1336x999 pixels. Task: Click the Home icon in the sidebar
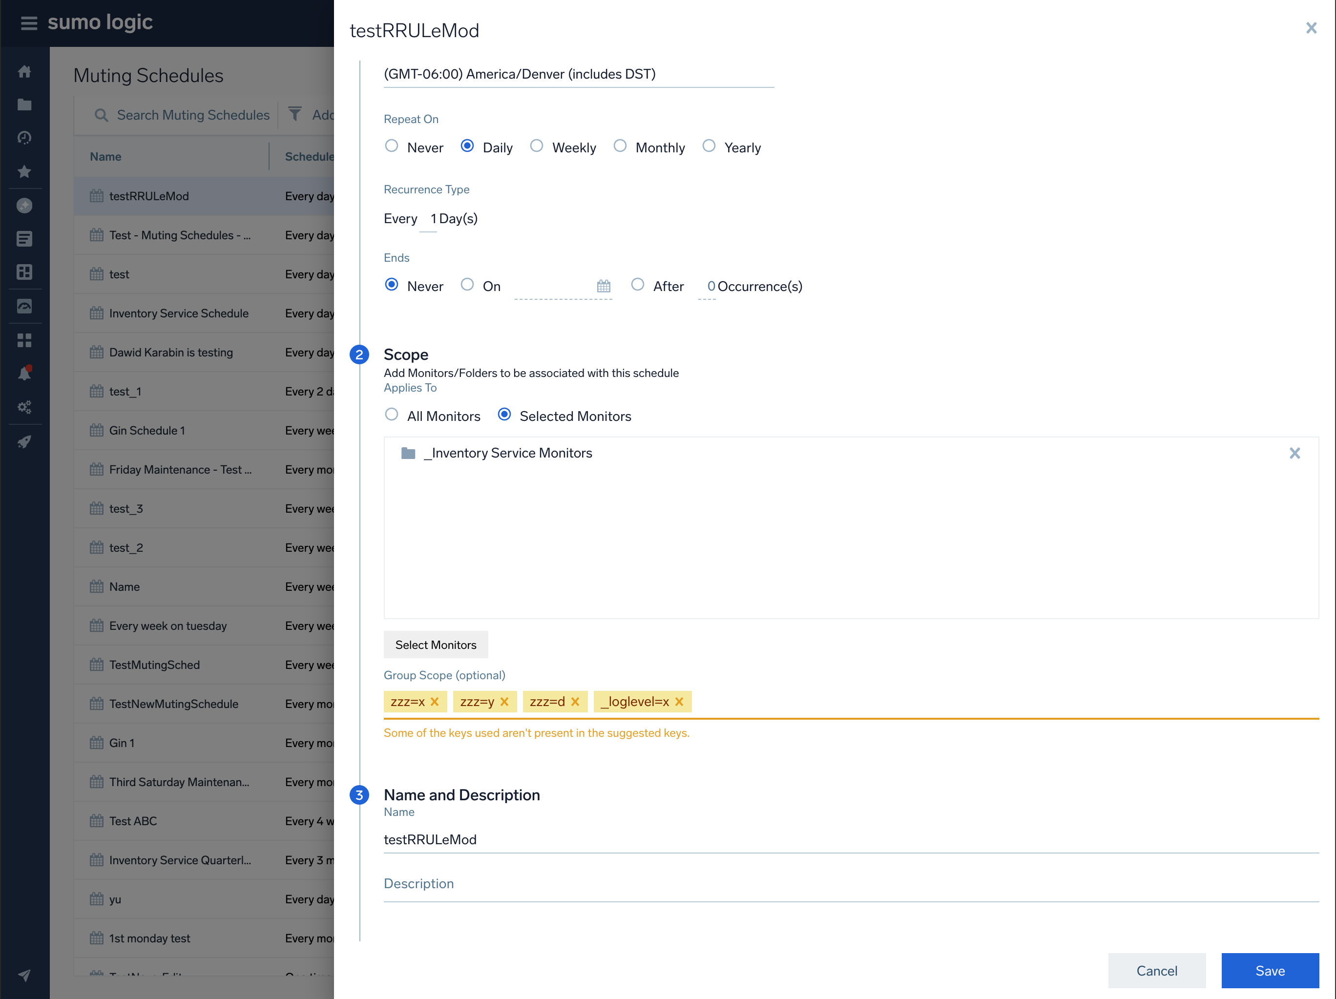(x=24, y=71)
